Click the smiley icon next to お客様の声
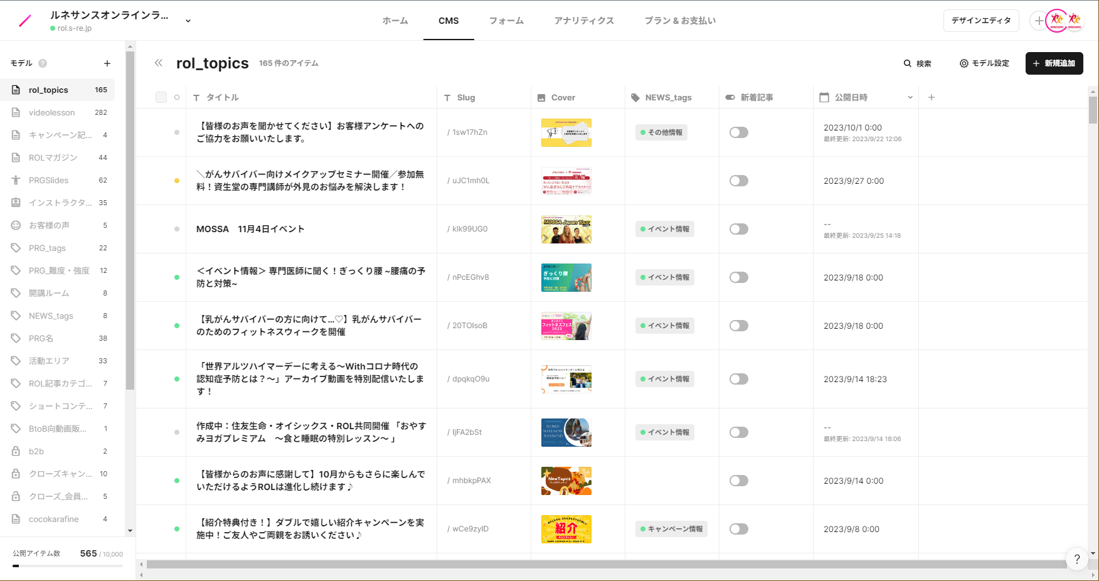 [16, 226]
